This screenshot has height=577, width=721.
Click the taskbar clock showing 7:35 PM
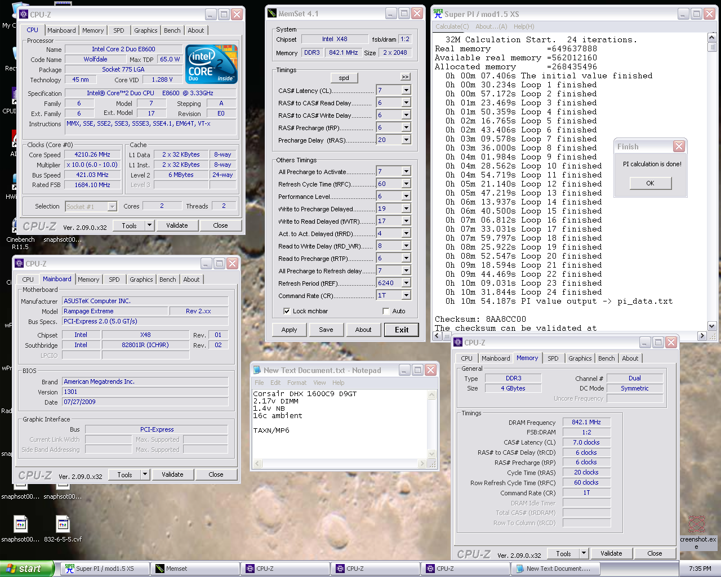tap(700, 569)
